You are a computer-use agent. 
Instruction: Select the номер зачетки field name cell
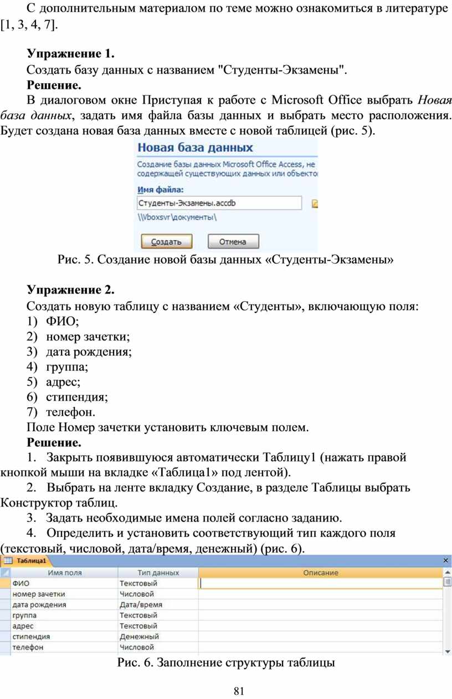click(64, 594)
